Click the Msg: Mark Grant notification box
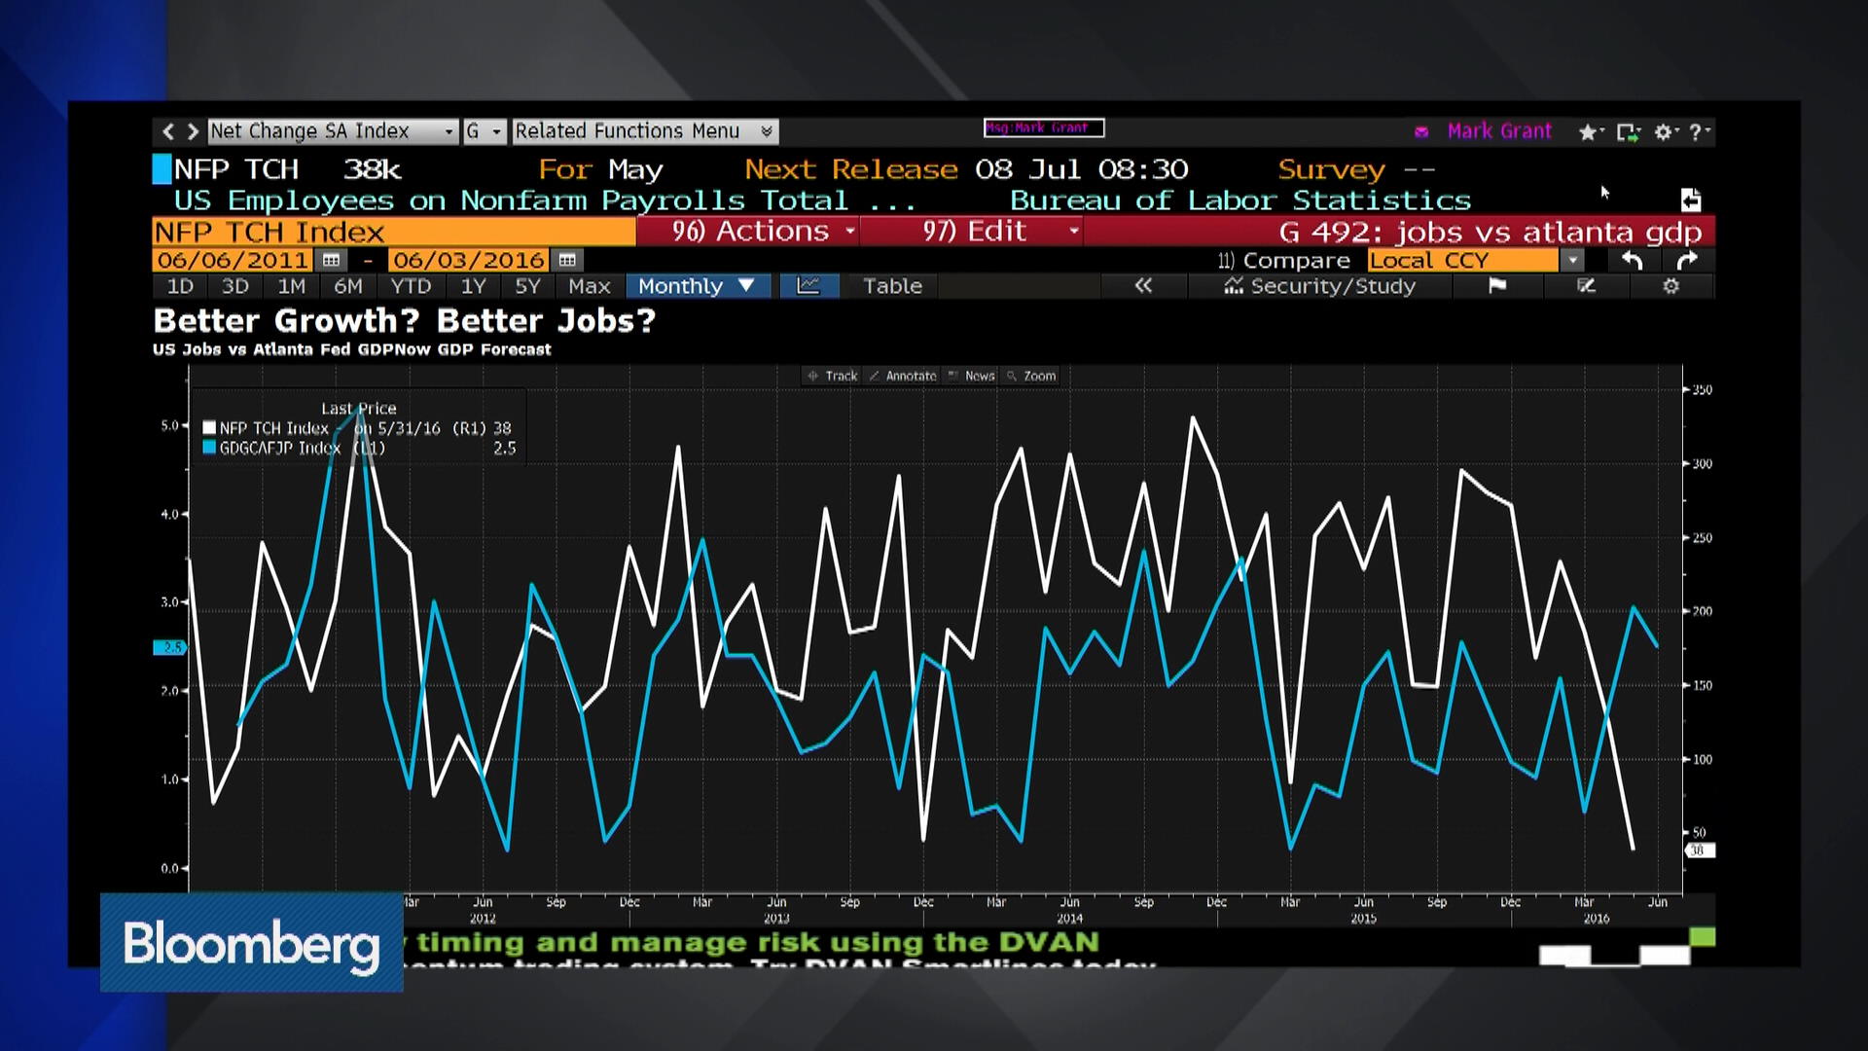1868x1051 pixels. coord(1044,127)
